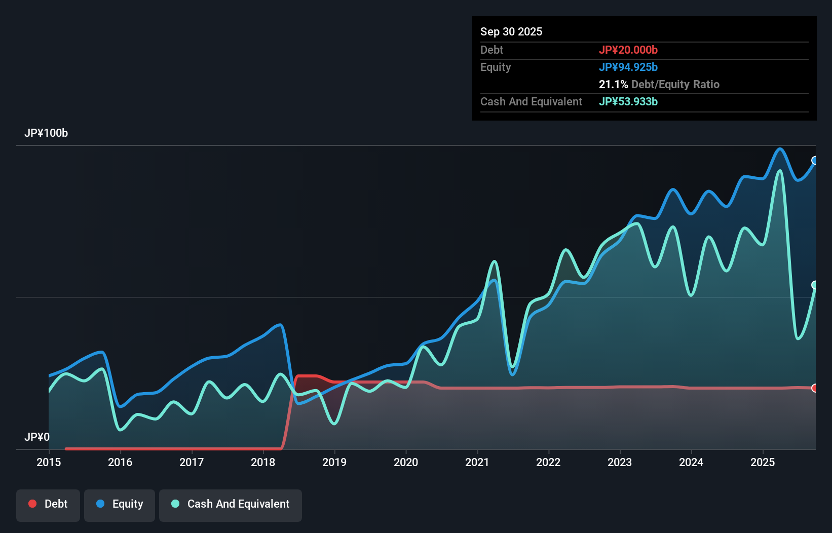Image resolution: width=832 pixels, height=533 pixels.
Task: Click the Debt row label in tooltip
Action: point(491,50)
